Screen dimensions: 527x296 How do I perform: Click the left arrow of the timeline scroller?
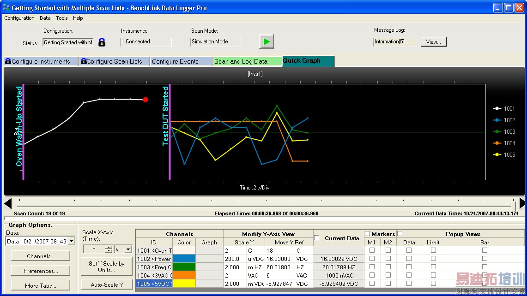pos(8,203)
